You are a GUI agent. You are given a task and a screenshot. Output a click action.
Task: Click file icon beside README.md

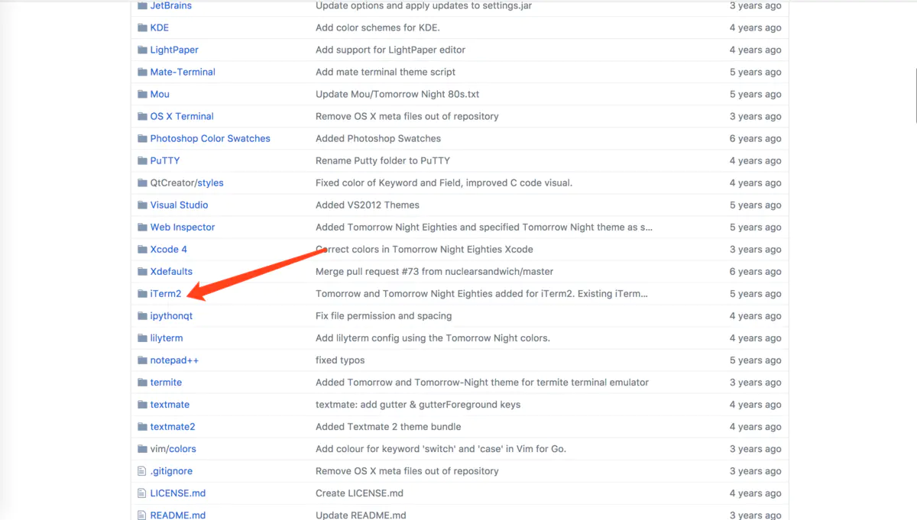[x=141, y=515]
